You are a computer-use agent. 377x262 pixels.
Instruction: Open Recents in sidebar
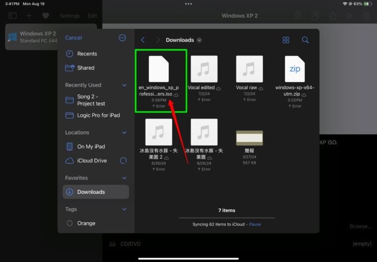[x=87, y=54]
